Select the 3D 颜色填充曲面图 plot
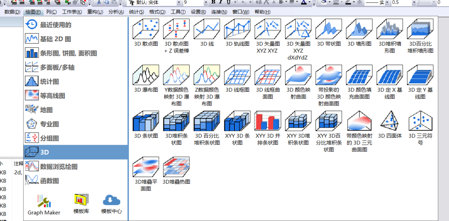The image size is (449, 221). [359, 82]
